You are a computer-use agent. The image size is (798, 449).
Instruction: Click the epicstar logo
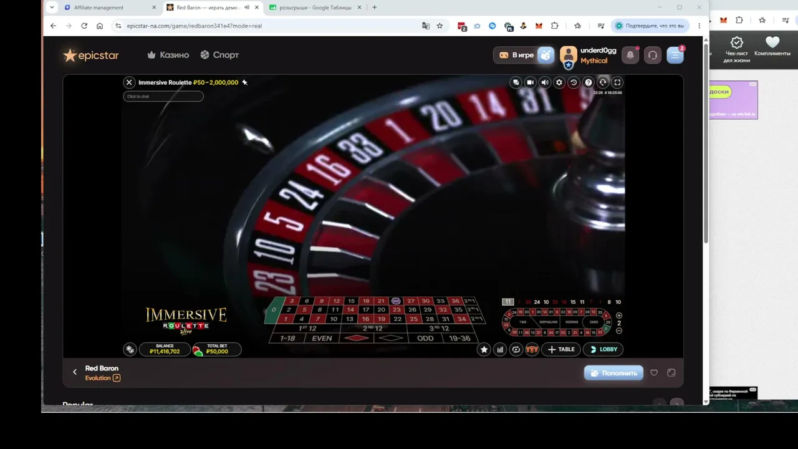91,56
